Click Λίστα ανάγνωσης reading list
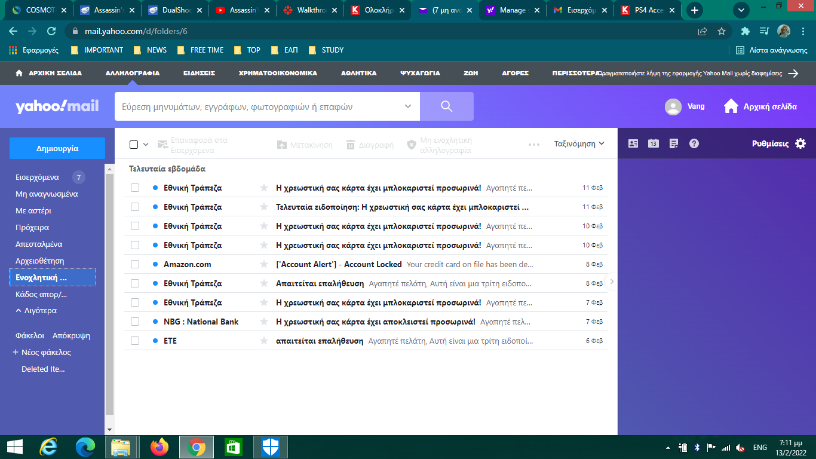Image resolution: width=816 pixels, height=459 pixels. pos(771,50)
